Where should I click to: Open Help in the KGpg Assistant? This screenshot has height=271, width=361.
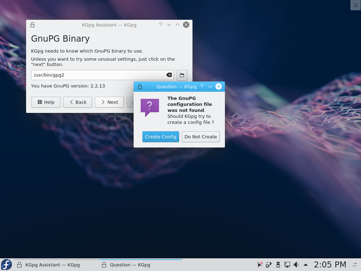click(x=46, y=102)
